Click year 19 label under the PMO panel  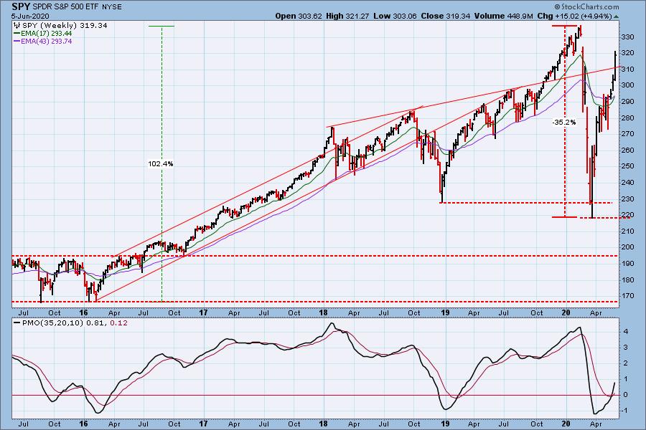(x=445, y=424)
